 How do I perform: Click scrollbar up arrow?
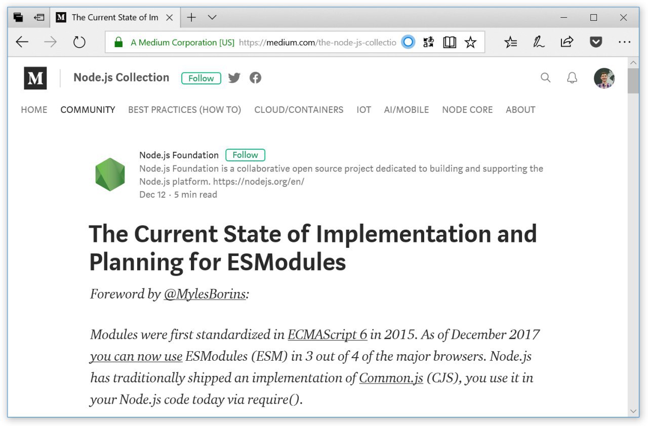point(633,63)
